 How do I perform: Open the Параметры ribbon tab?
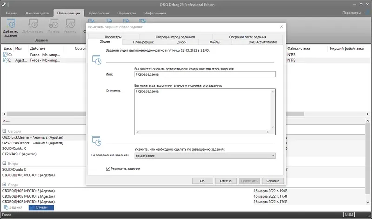(126, 13)
